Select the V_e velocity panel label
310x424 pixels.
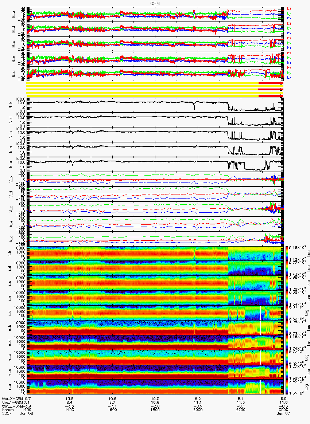point(11,224)
